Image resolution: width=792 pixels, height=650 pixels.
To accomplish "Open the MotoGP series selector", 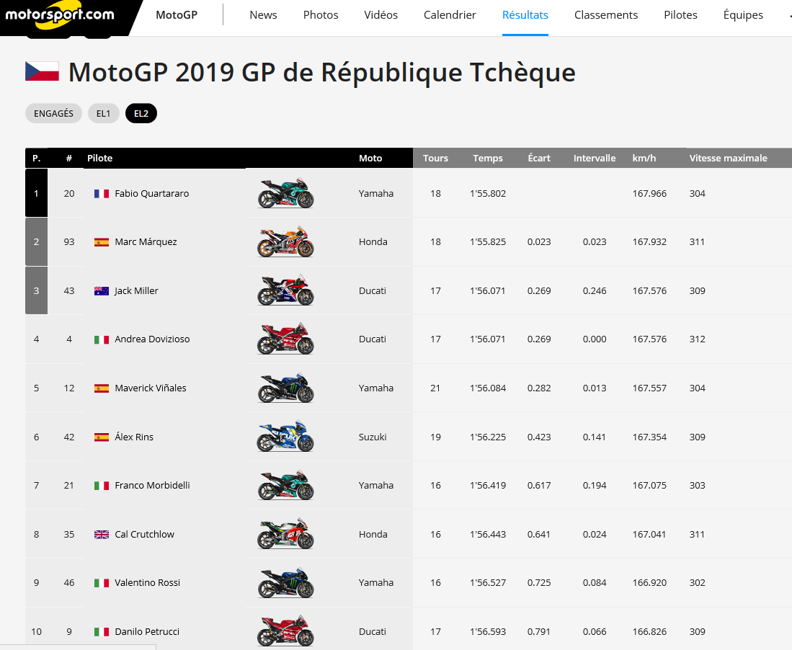I will (177, 15).
